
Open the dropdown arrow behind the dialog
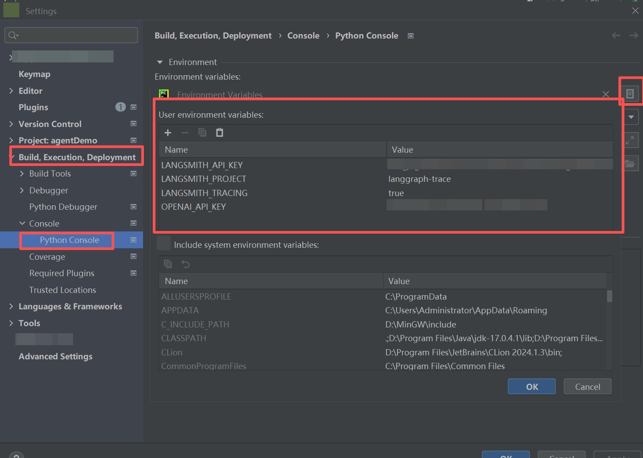point(631,117)
